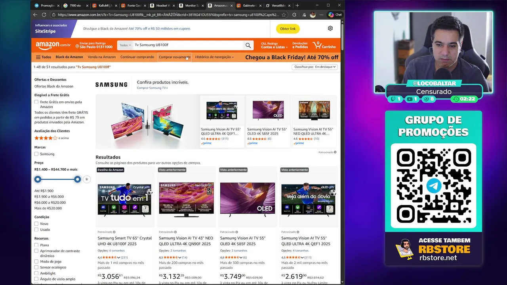Check the Usado condition checkbox
Screen dimensions: 507x285
click(36, 230)
